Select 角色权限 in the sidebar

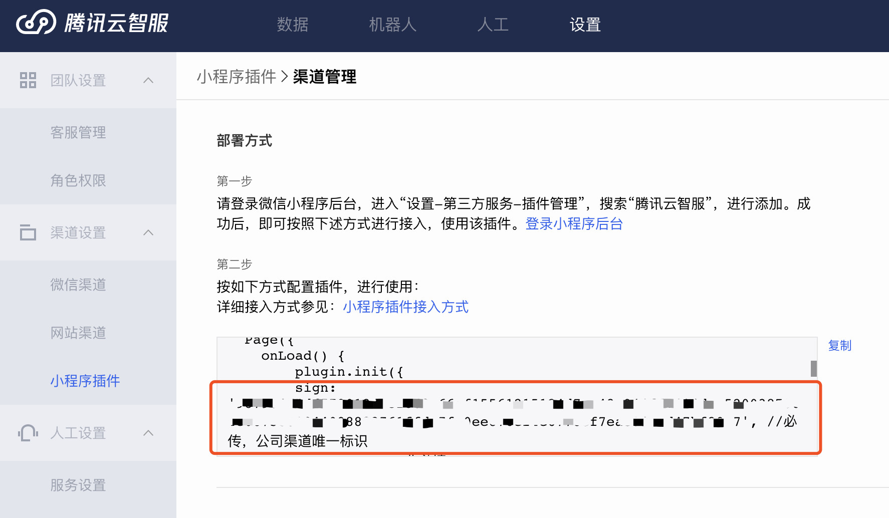coord(78,180)
